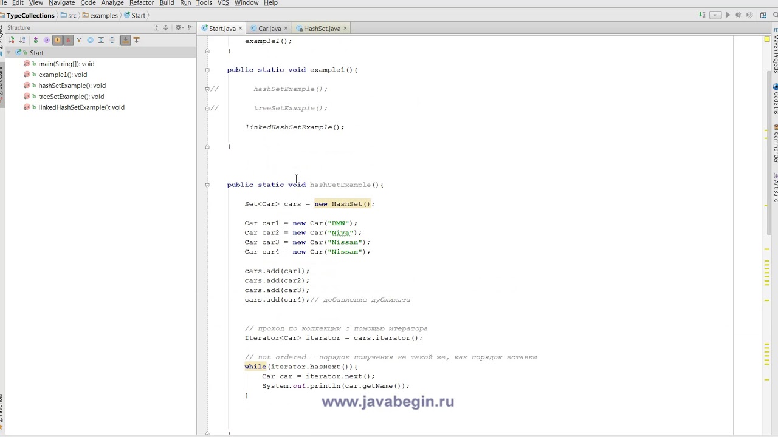778x437 pixels.
Task: Click Expand All in Structure panel header
Action: coord(157,27)
